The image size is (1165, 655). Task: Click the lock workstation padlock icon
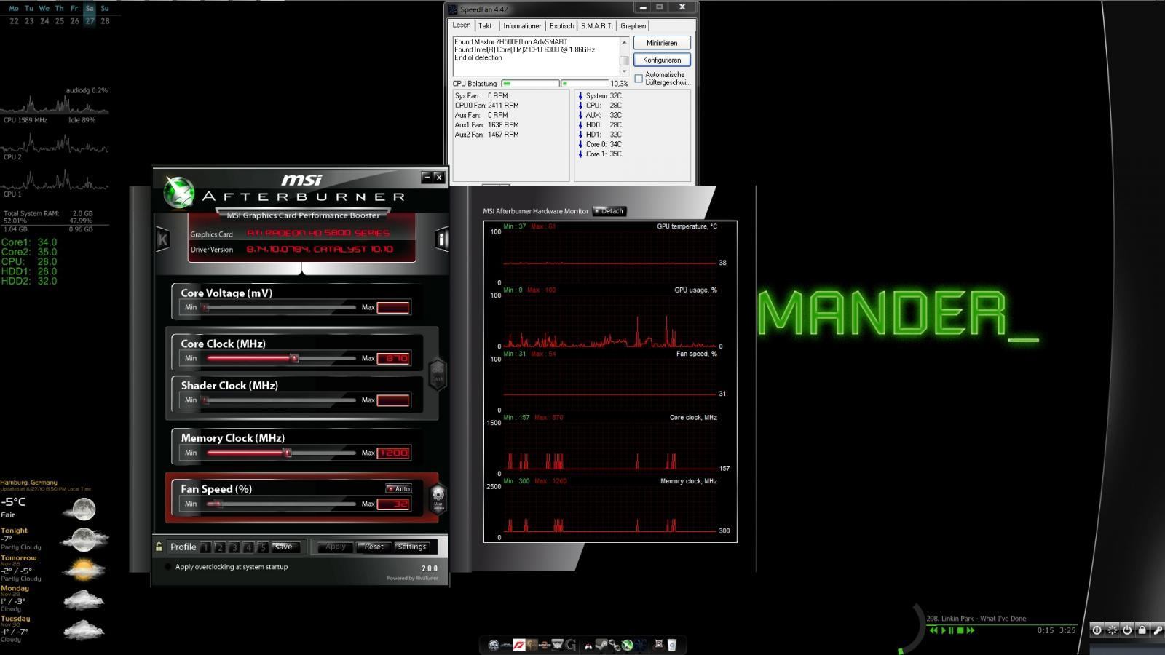pyautogui.click(x=1142, y=630)
